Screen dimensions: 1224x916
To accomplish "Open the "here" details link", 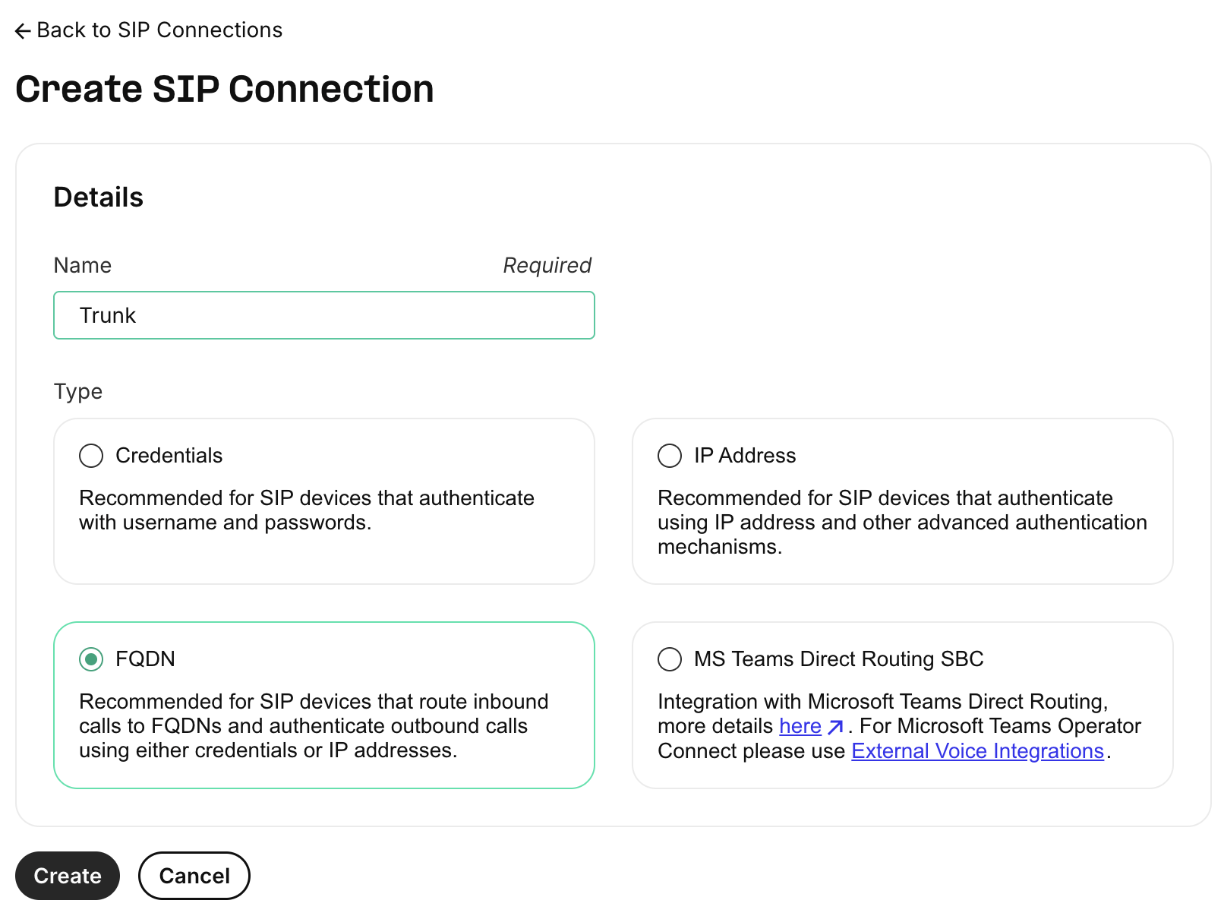I will click(800, 726).
